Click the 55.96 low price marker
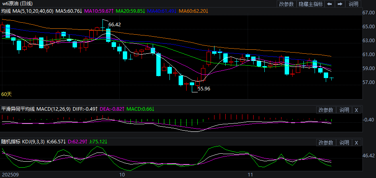Viewport: 376px width, 178px height. click(204, 89)
